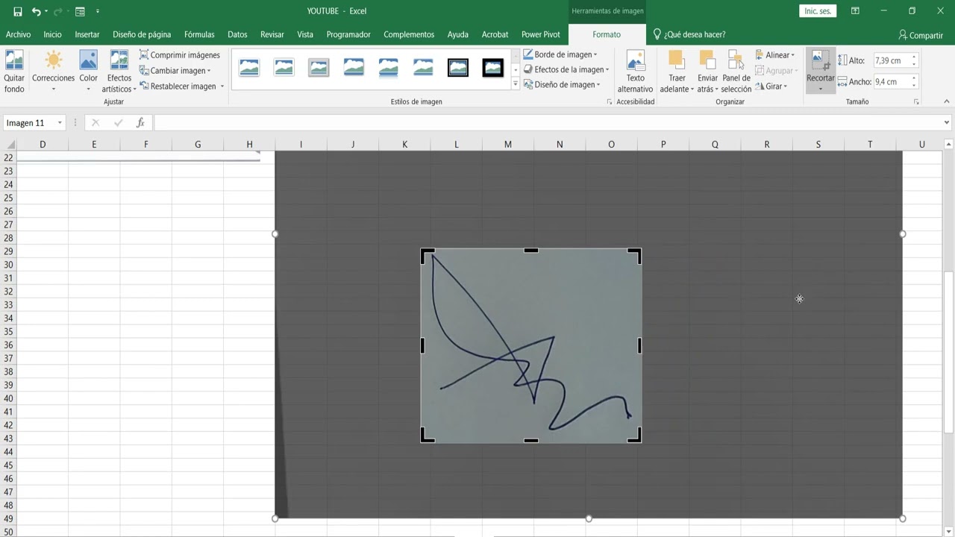This screenshot has height=537, width=955.
Task: Open the Archivo tab
Action: click(18, 34)
